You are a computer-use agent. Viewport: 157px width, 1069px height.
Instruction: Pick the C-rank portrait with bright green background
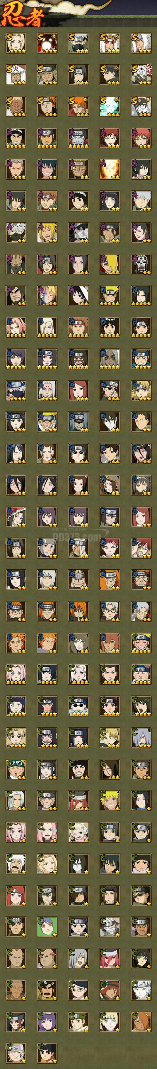pos(47,926)
